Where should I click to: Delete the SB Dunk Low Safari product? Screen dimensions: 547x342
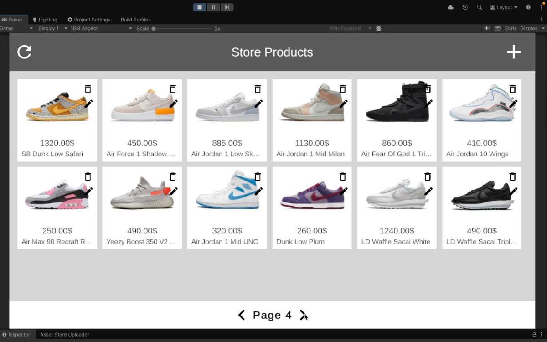click(x=88, y=89)
